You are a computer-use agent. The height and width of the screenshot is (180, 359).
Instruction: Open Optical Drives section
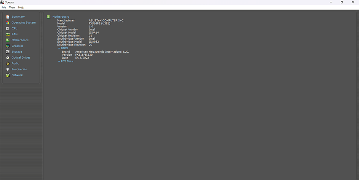[21, 58]
